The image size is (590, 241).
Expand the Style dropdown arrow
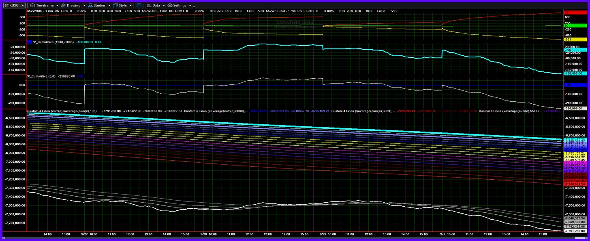130,6
